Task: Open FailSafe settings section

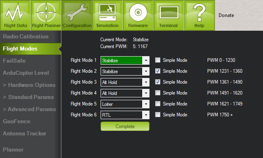Action: (14, 61)
